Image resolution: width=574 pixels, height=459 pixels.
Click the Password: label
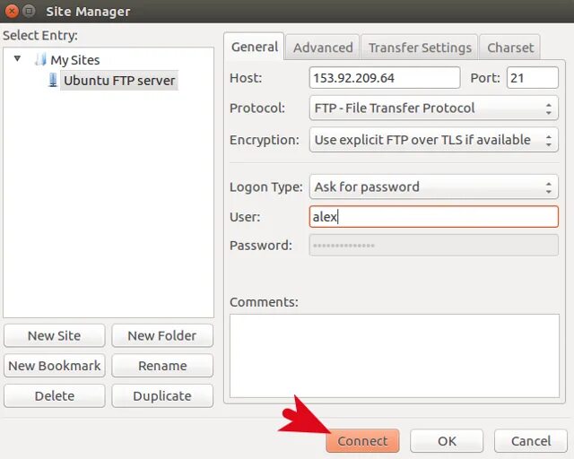[261, 246]
